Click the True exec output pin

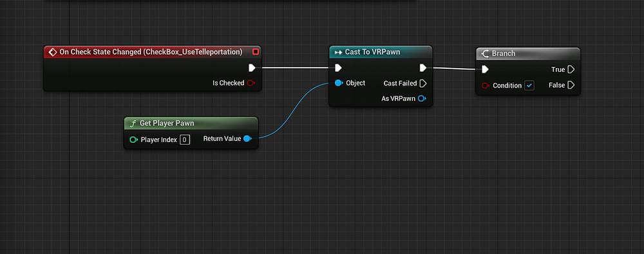click(x=571, y=69)
